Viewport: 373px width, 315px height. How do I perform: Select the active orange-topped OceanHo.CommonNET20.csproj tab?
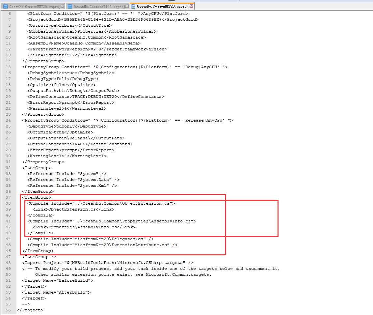point(162,6)
